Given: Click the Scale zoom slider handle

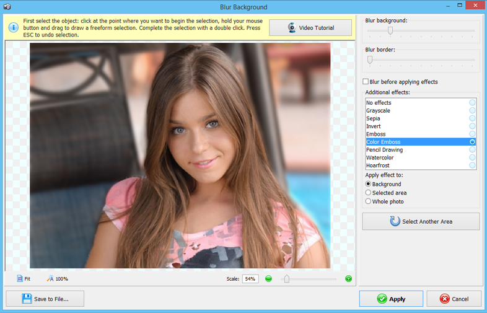Looking at the screenshot, I should [x=287, y=279].
